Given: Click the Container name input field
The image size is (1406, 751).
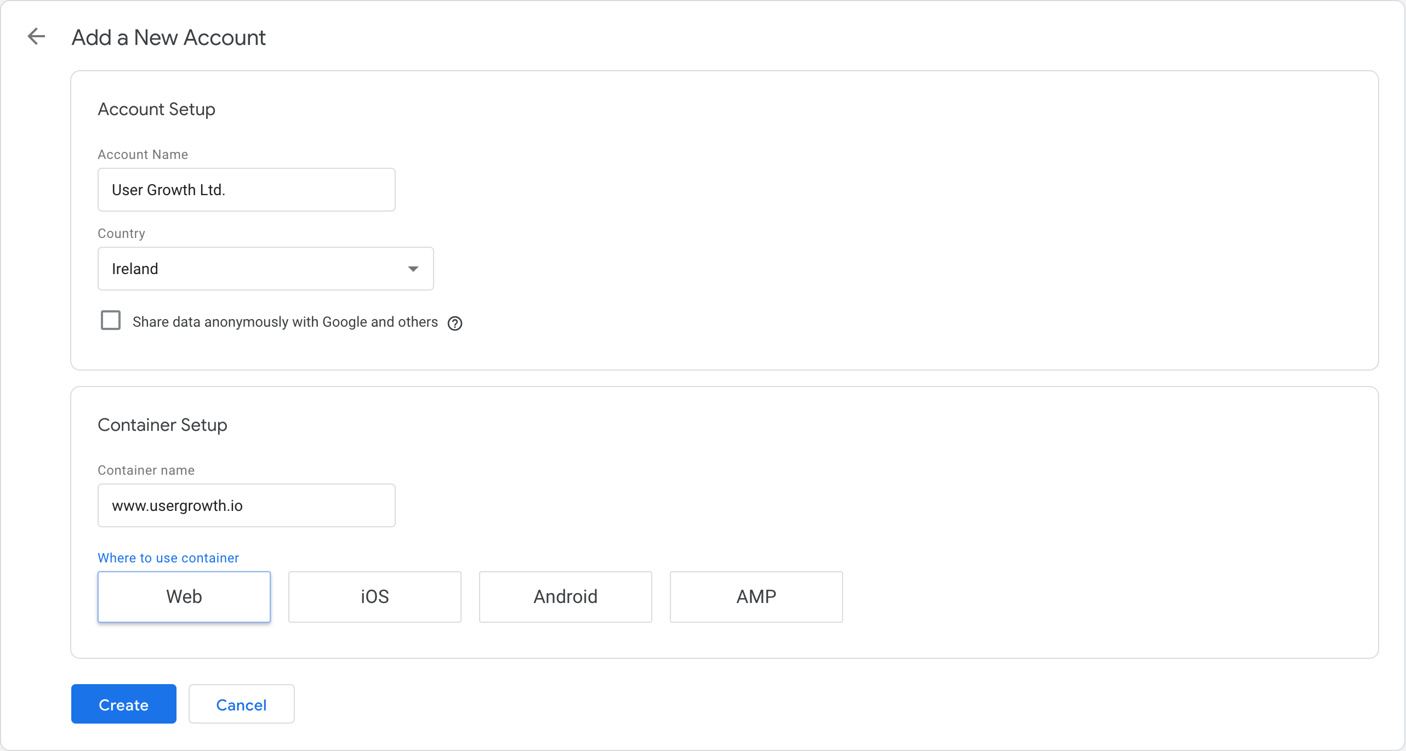Looking at the screenshot, I should click(x=247, y=505).
